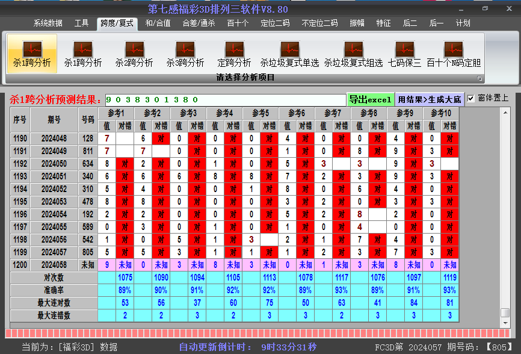The width and height of the screenshot is (521, 354).
Task: Go to the 百十个 tab
Action: pos(238,23)
